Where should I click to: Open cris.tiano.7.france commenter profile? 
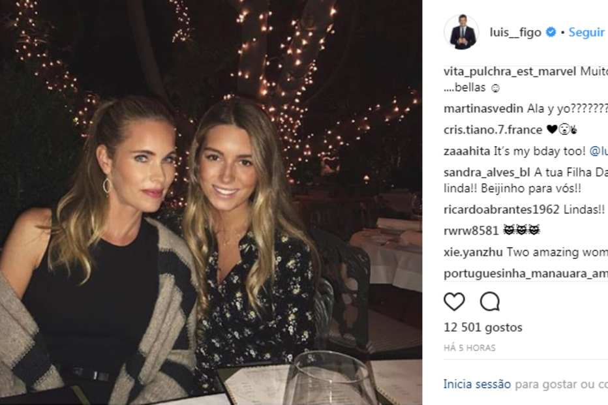click(x=493, y=130)
